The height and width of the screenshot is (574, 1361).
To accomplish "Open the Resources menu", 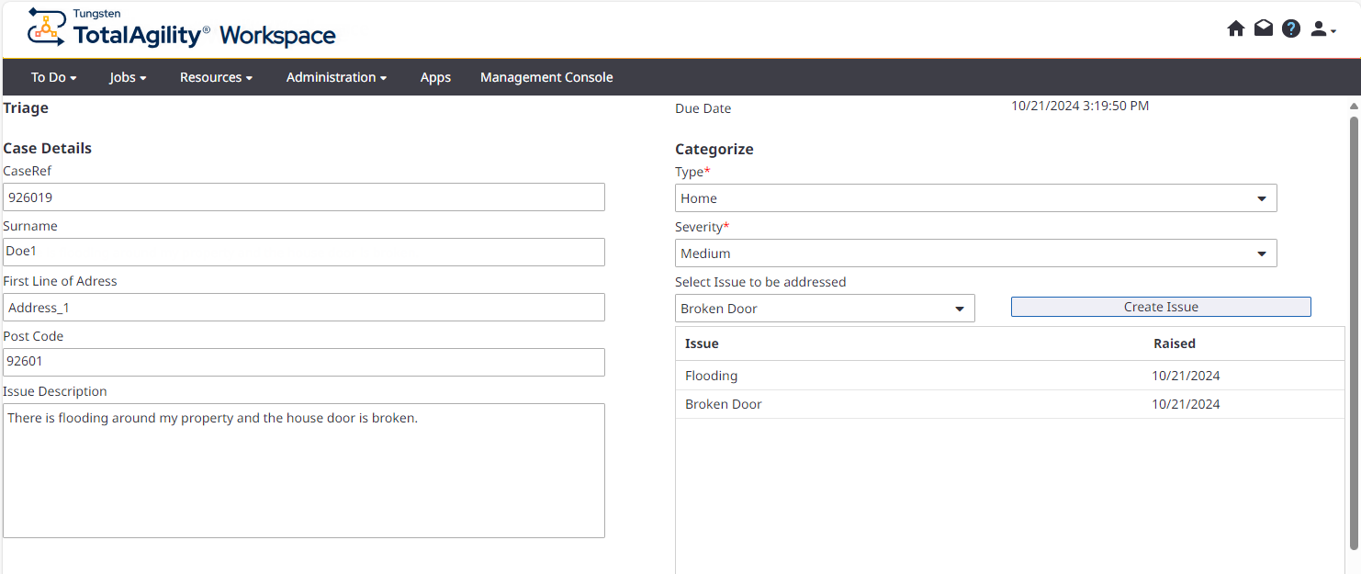I will [216, 77].
